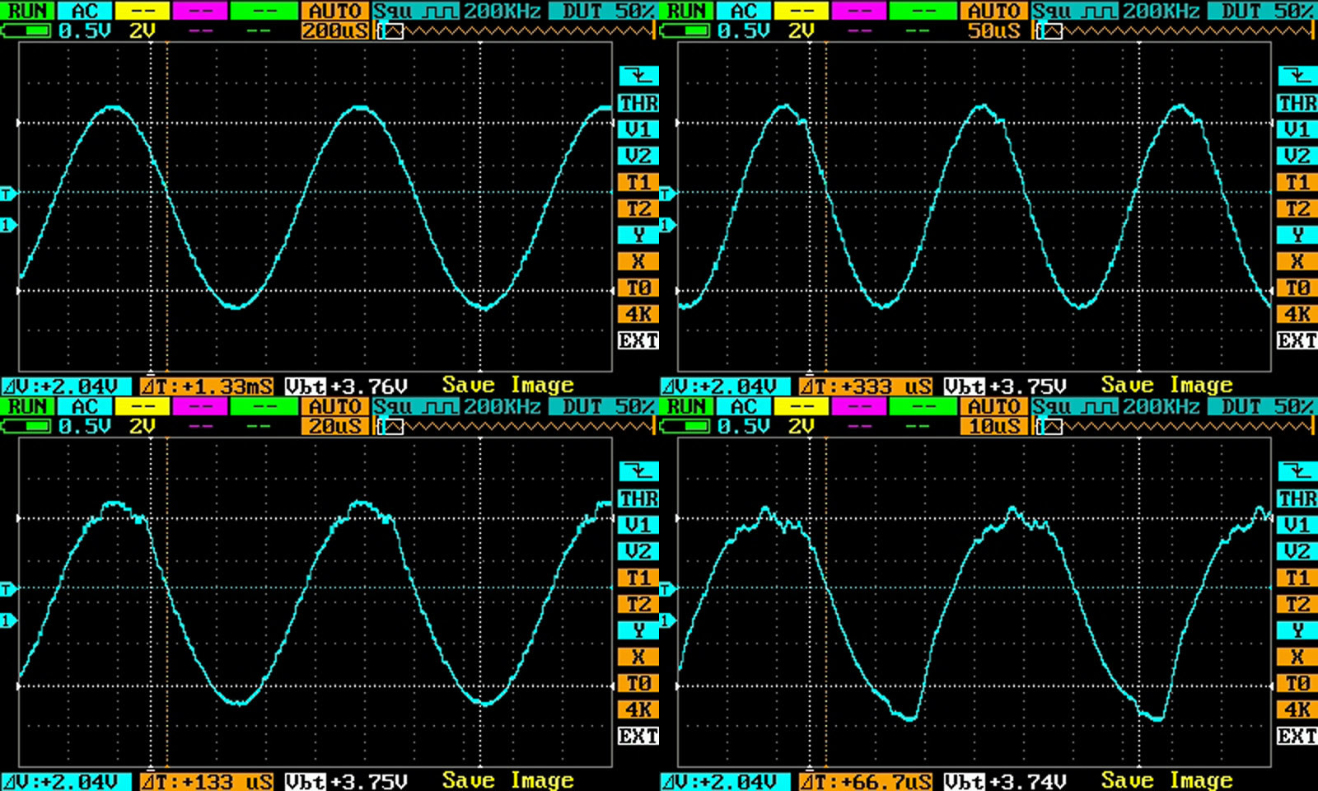Open the 200uS timebase setting
The width and height of the screenshot is (1318, 791).
pos(334,31)
